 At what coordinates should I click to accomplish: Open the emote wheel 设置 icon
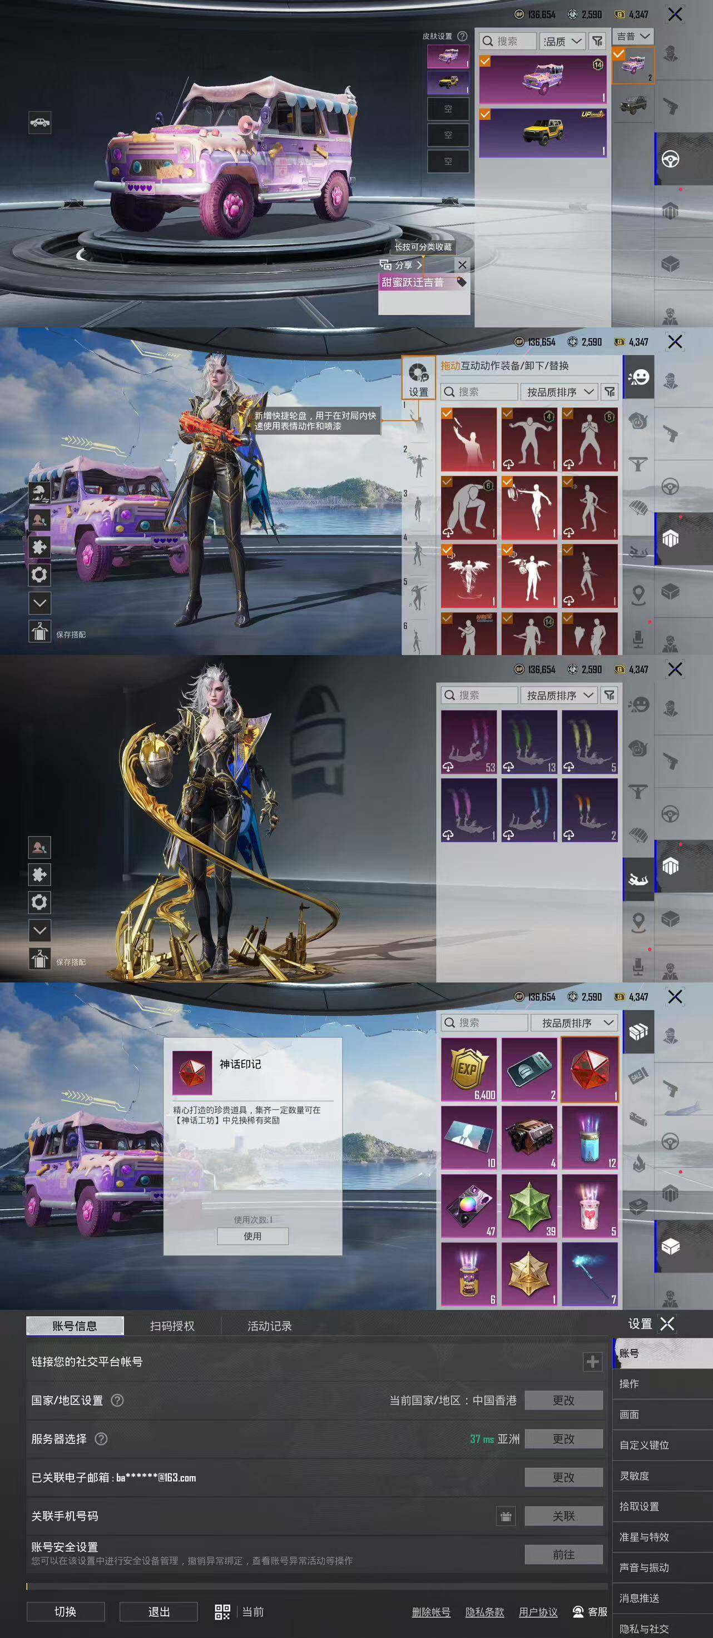[x=418, y=378]
